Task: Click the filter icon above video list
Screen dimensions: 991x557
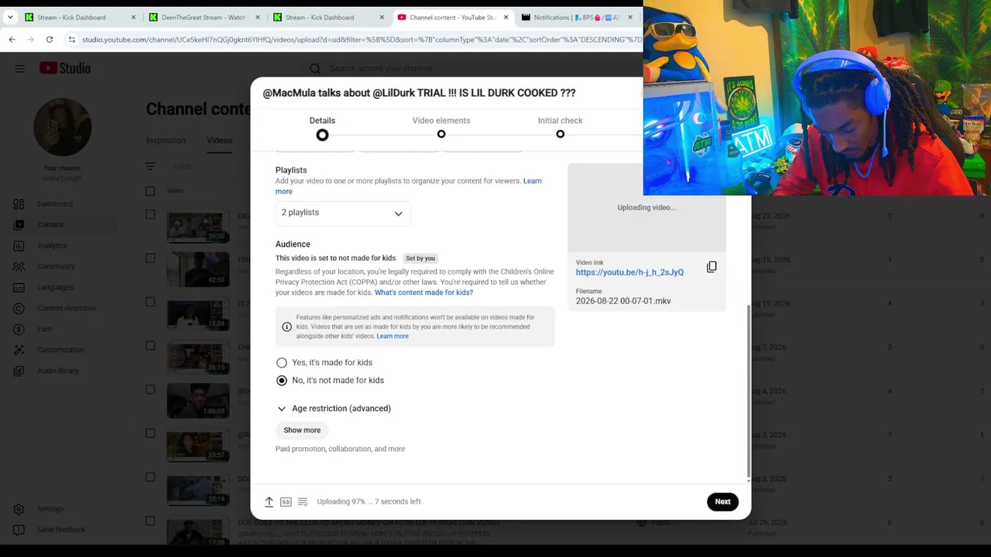Action: [x=150, y=166]
